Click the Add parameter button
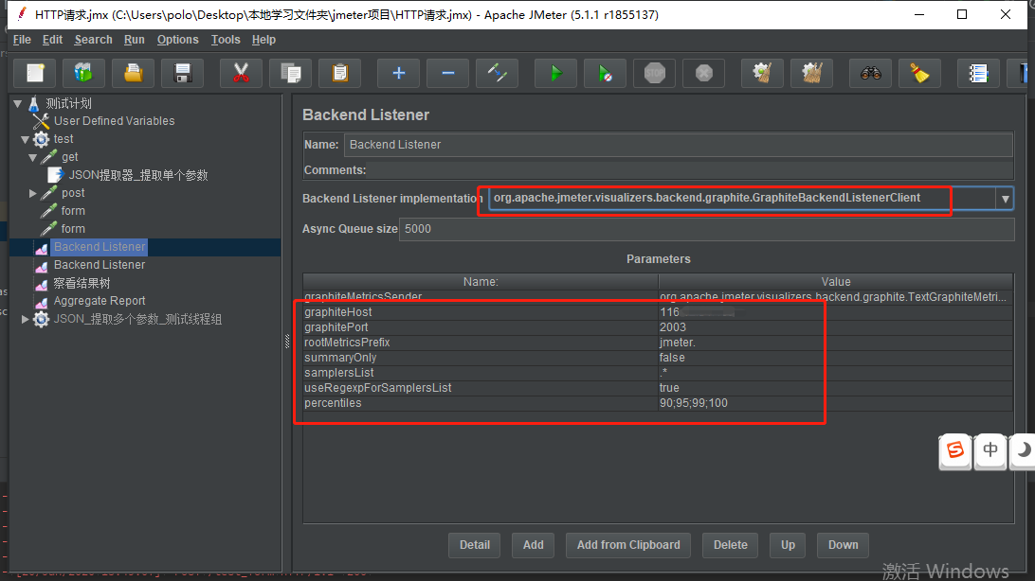 [534, 545]
